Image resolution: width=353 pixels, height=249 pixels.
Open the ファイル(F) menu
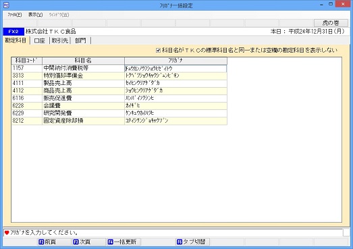point(14,15)
